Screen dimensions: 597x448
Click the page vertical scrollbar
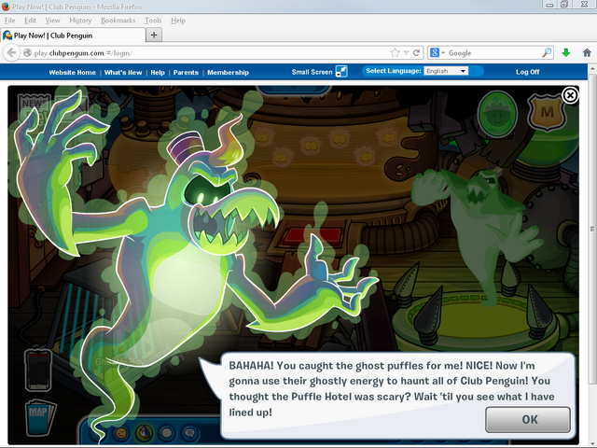[592, 229]
